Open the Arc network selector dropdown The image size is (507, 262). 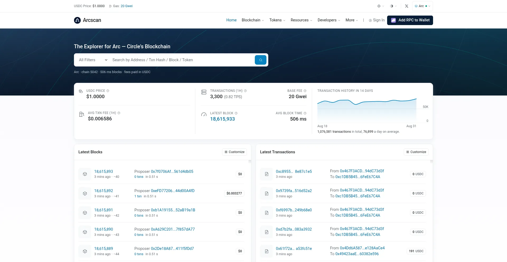pos(422,6)
